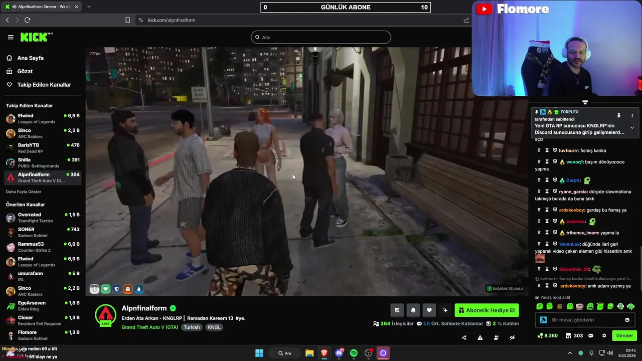
Task: Click Abonelik Hediye Et button
Action: (x=487, y=310)
